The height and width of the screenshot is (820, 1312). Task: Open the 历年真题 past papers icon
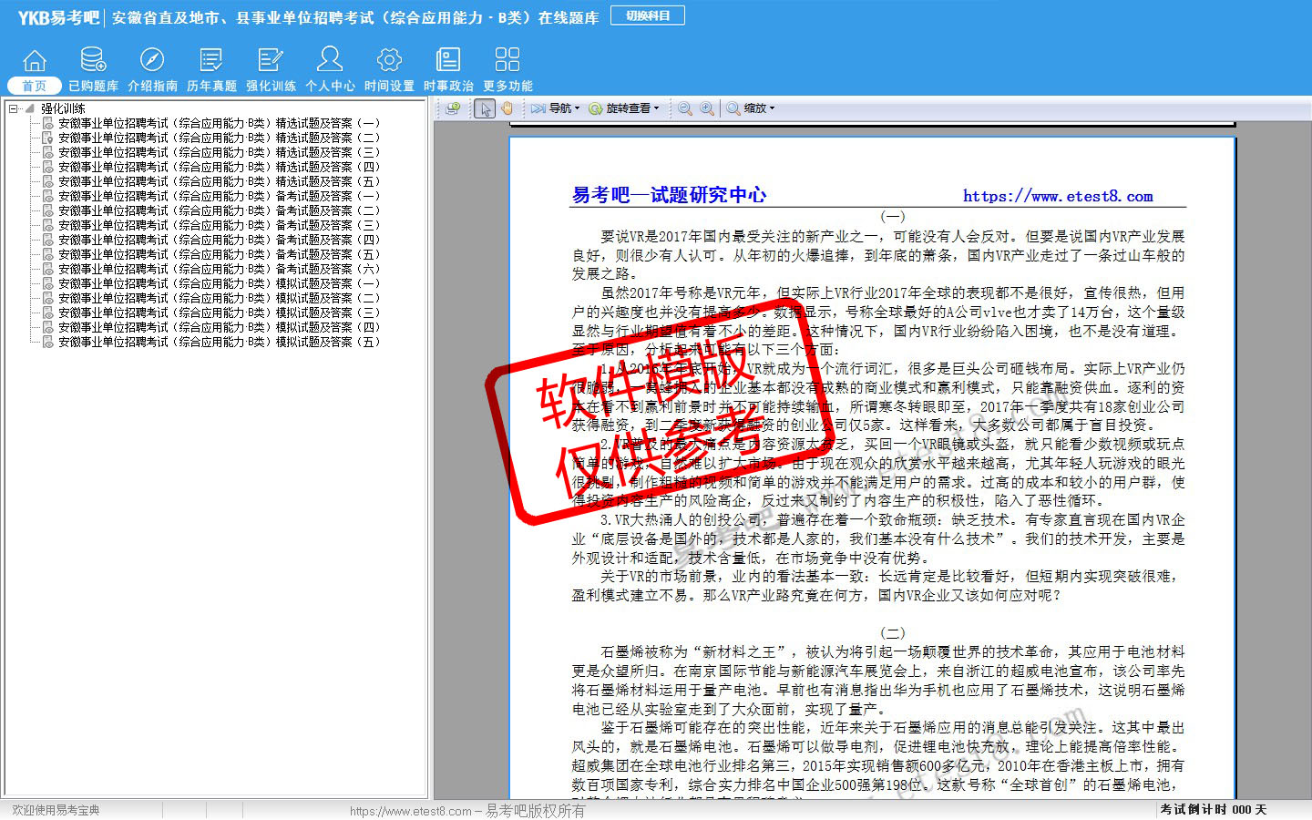pos(211,60)
